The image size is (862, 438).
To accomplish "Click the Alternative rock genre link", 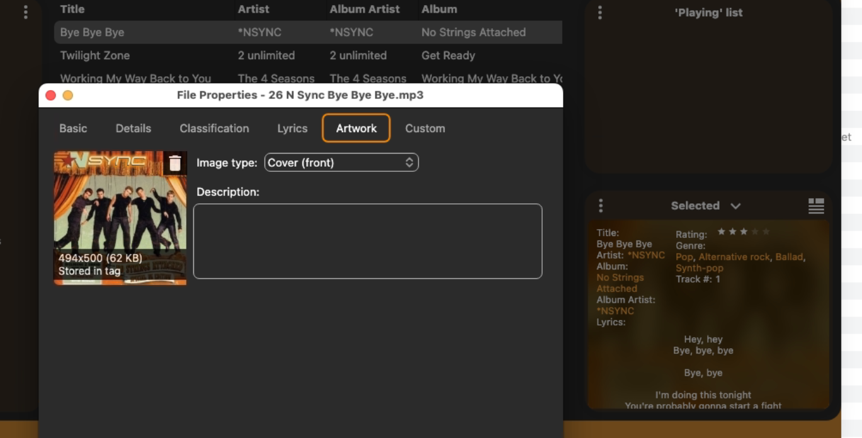I will coord(734,257).
